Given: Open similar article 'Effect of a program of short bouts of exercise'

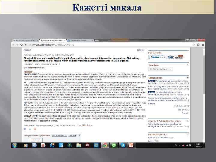Looking at the screenshot, I should (168, 88).
